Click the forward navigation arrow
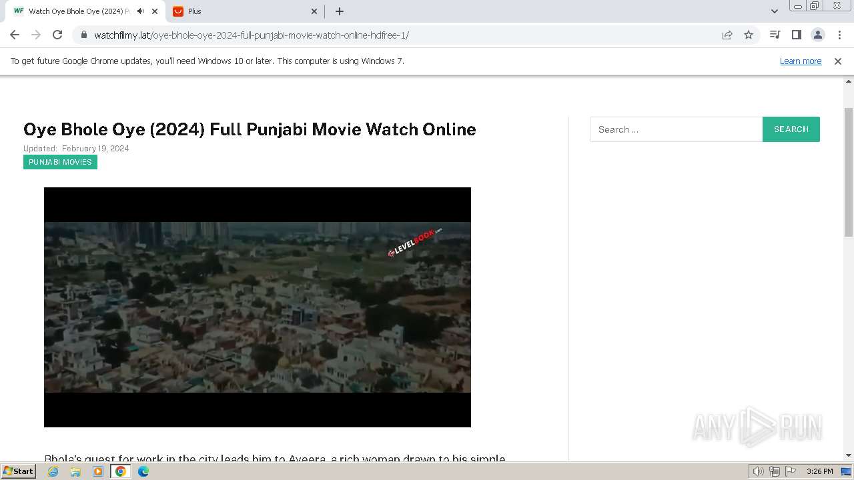The width and height of the screenshot is (854, 480). 36,35
